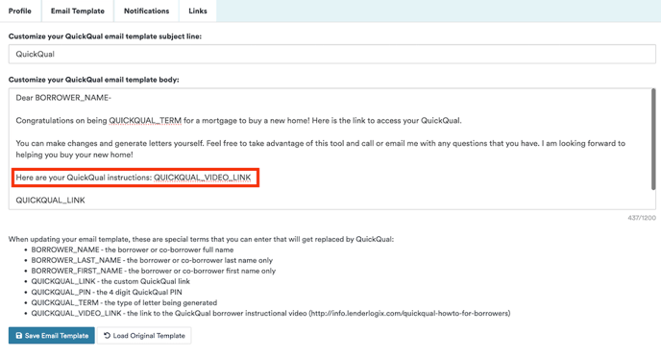Click the Load Original Template button
The image size is (661, 357).
click(144, 336)
